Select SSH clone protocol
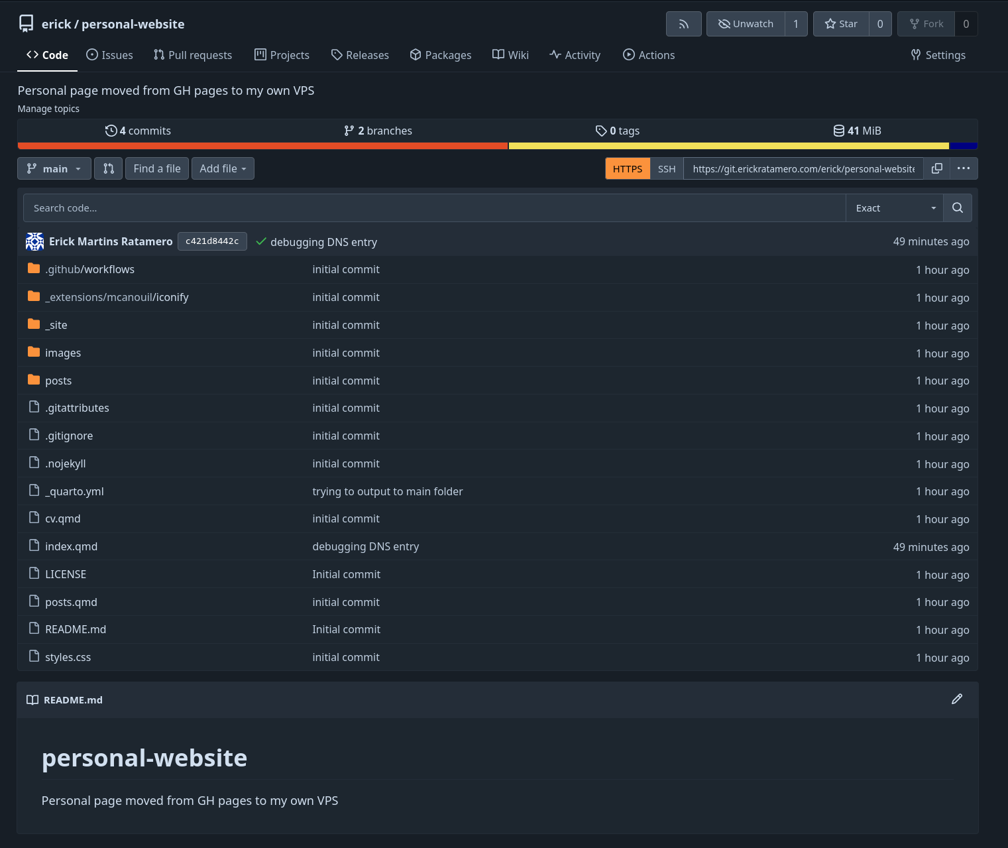 [x=667, y=168]
